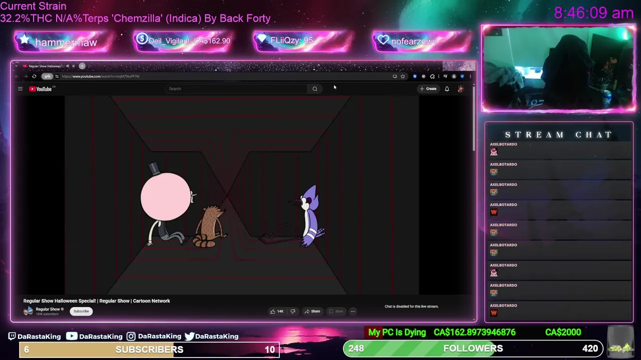Click the 8:46:09 am stream clock
Image resolution: width=641 pixels, height=360 pixels.
pos(594,13)
